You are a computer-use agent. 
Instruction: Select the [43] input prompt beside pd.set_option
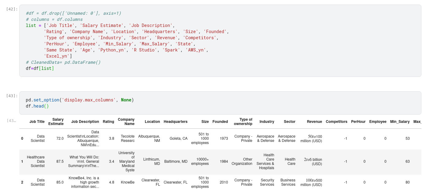[12, 96]
